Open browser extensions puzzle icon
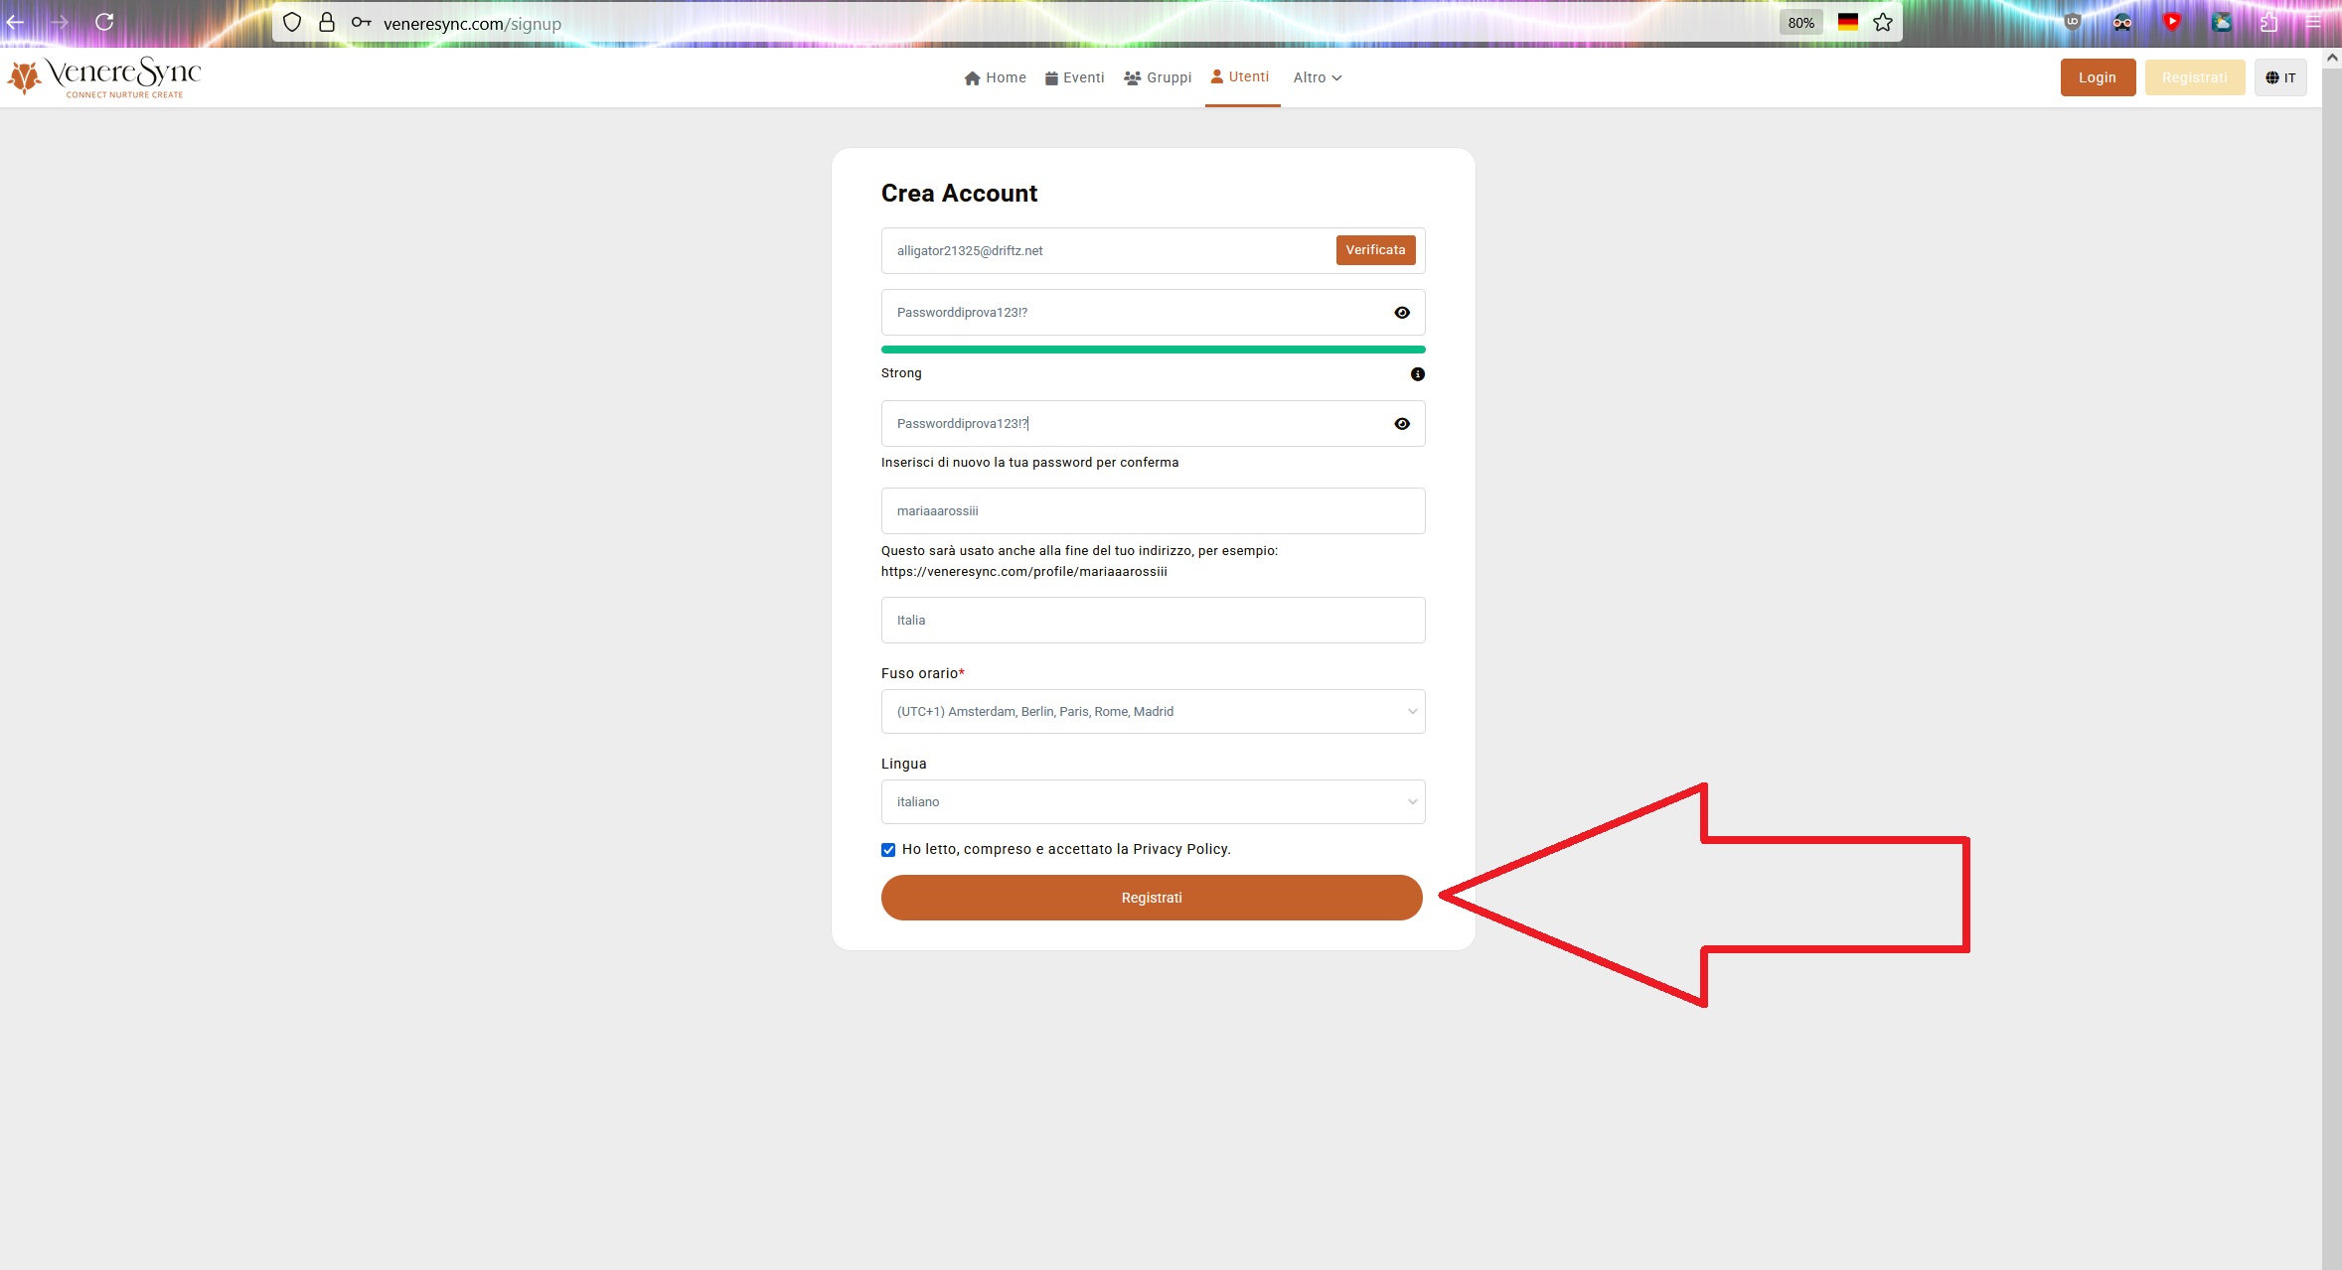 2268,23
